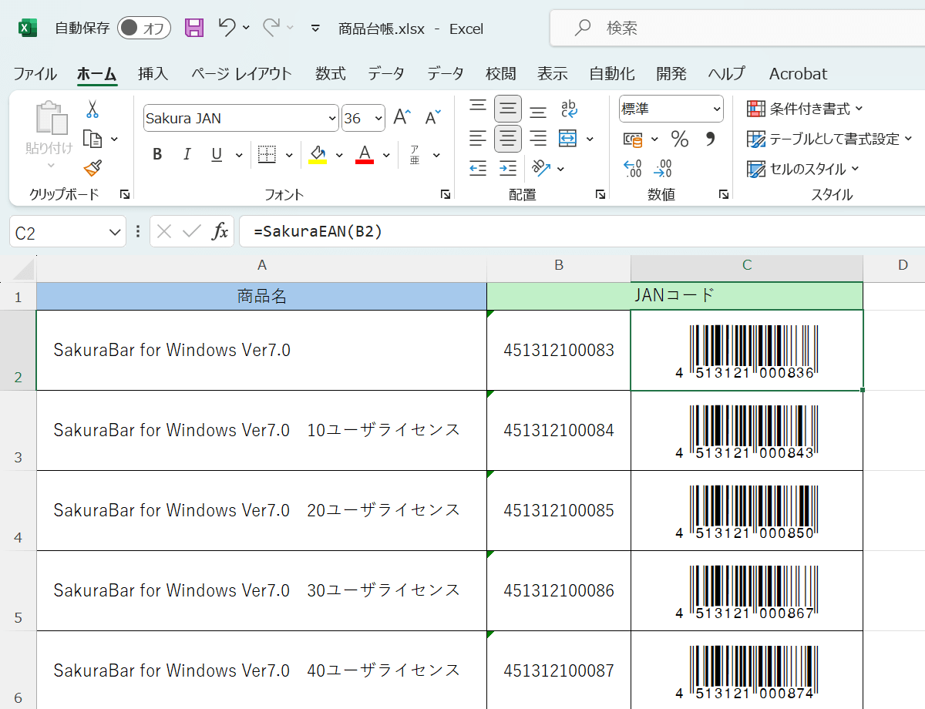Click the increase decimal places icon
Image resolution: width=925 pixels, height=709 pixels.
[x=633, y=168]
